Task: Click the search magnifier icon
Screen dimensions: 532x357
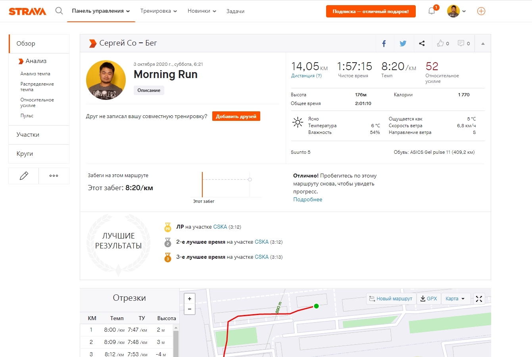Action: tap(59, 11)
